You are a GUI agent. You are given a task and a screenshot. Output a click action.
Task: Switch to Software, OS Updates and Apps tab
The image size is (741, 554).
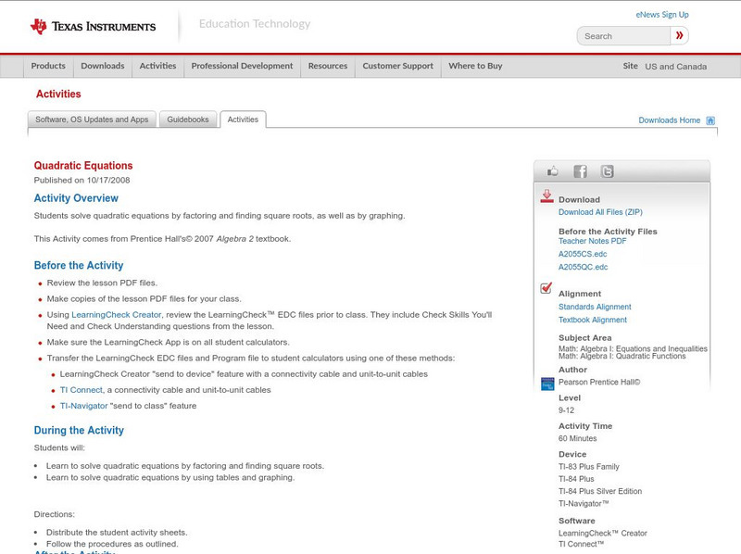[92, 120]
